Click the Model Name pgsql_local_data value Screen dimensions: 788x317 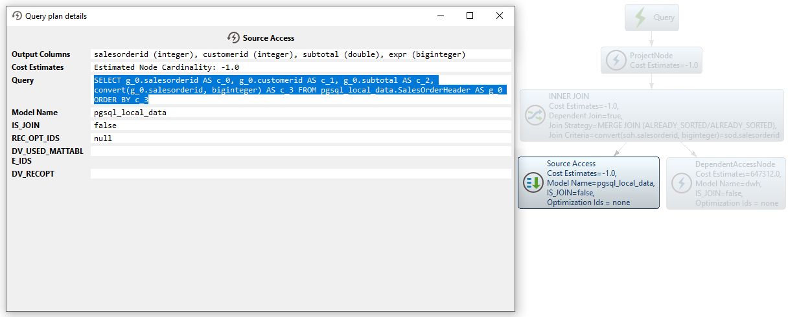[x=301, y=113]
